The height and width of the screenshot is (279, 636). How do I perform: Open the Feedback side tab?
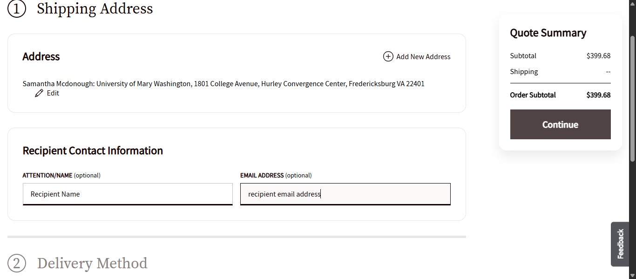point(620,244)
